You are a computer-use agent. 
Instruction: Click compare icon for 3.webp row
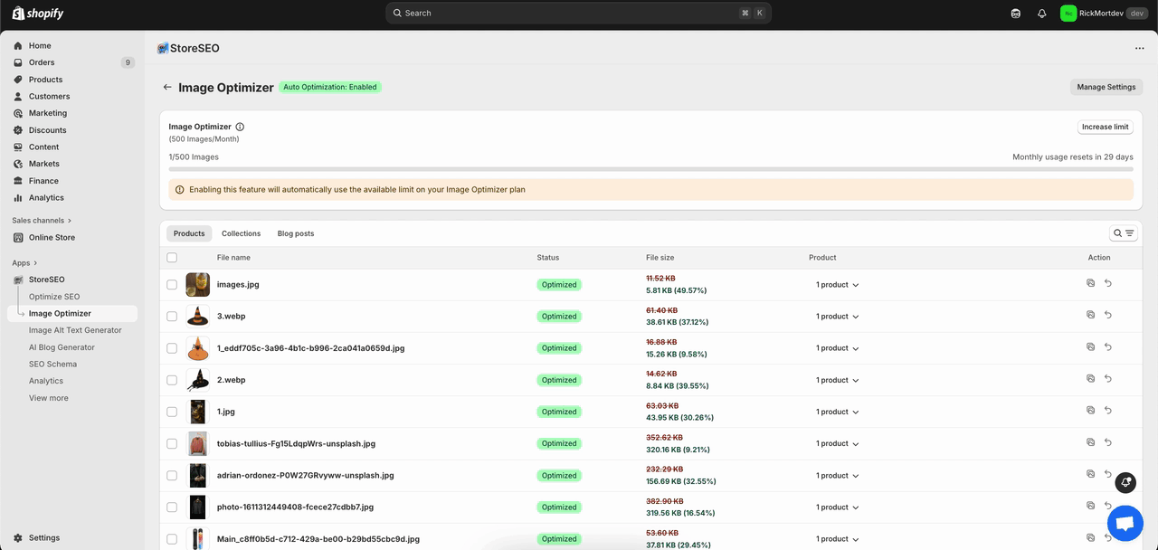tap(1090, 315)
